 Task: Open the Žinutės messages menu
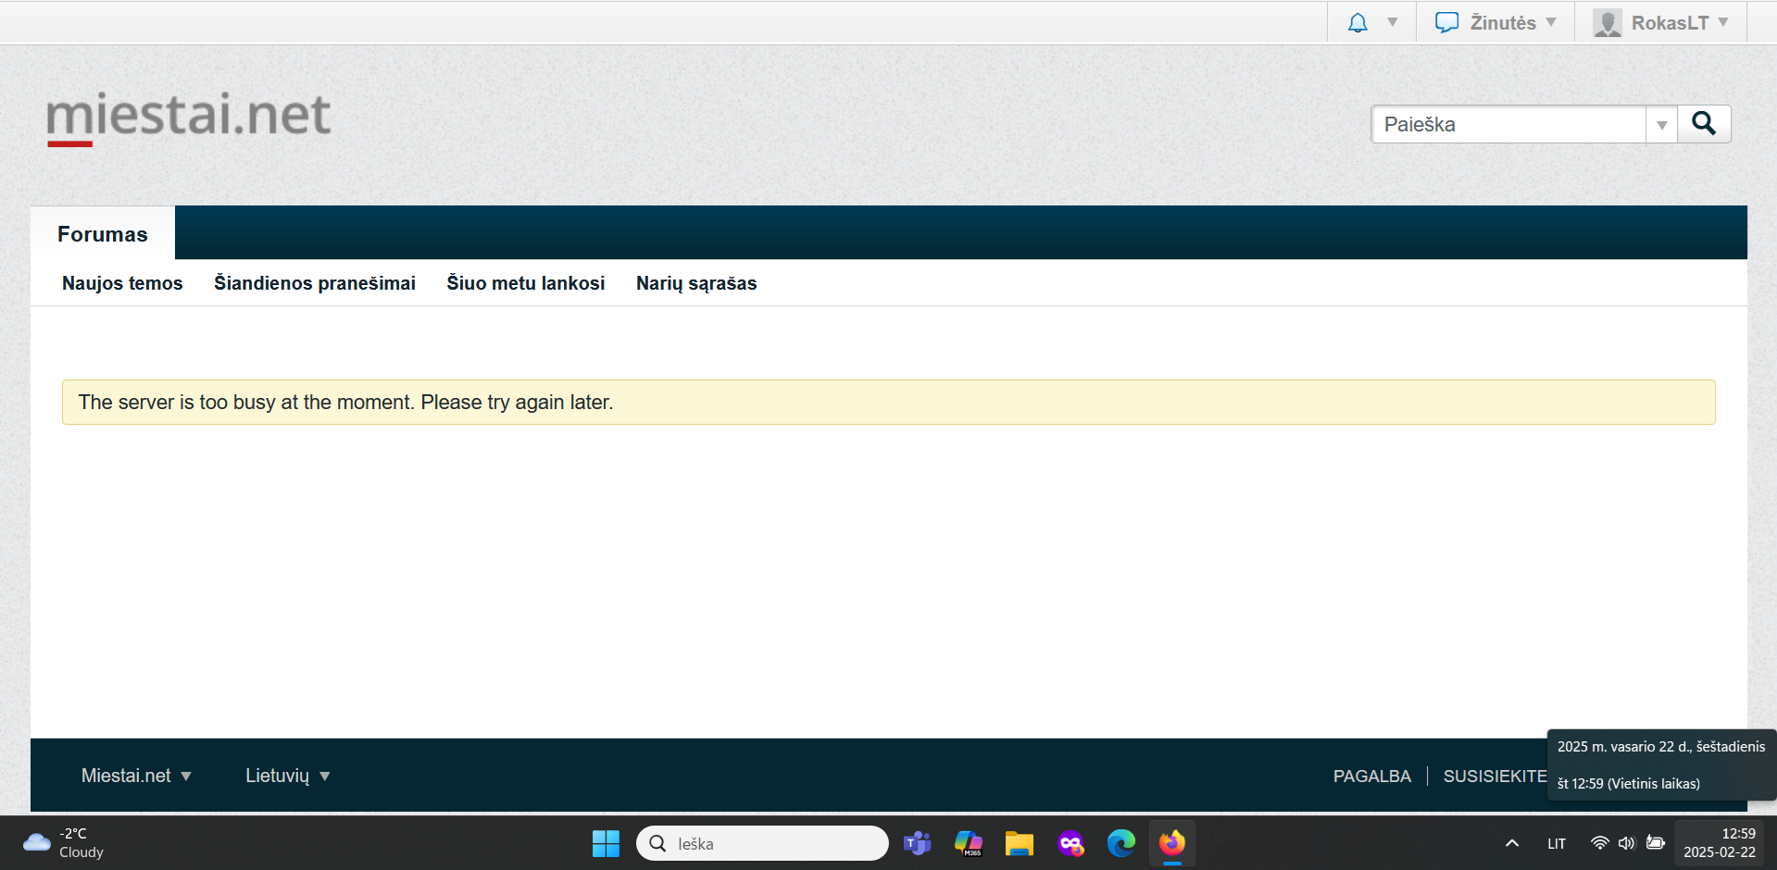click(x=1495, y=23)
